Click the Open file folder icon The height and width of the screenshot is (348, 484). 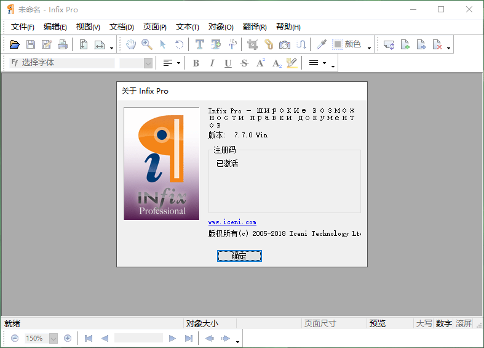(15, 44)
